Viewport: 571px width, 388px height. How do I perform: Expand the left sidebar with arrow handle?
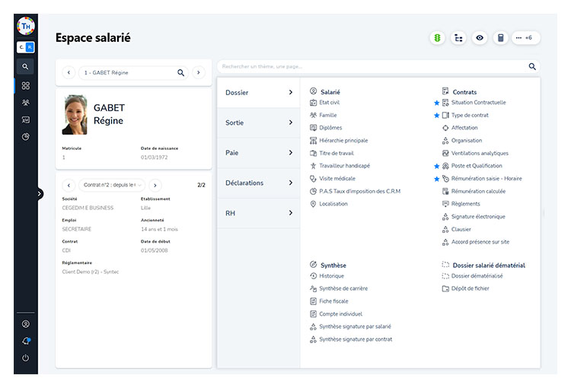40,194
